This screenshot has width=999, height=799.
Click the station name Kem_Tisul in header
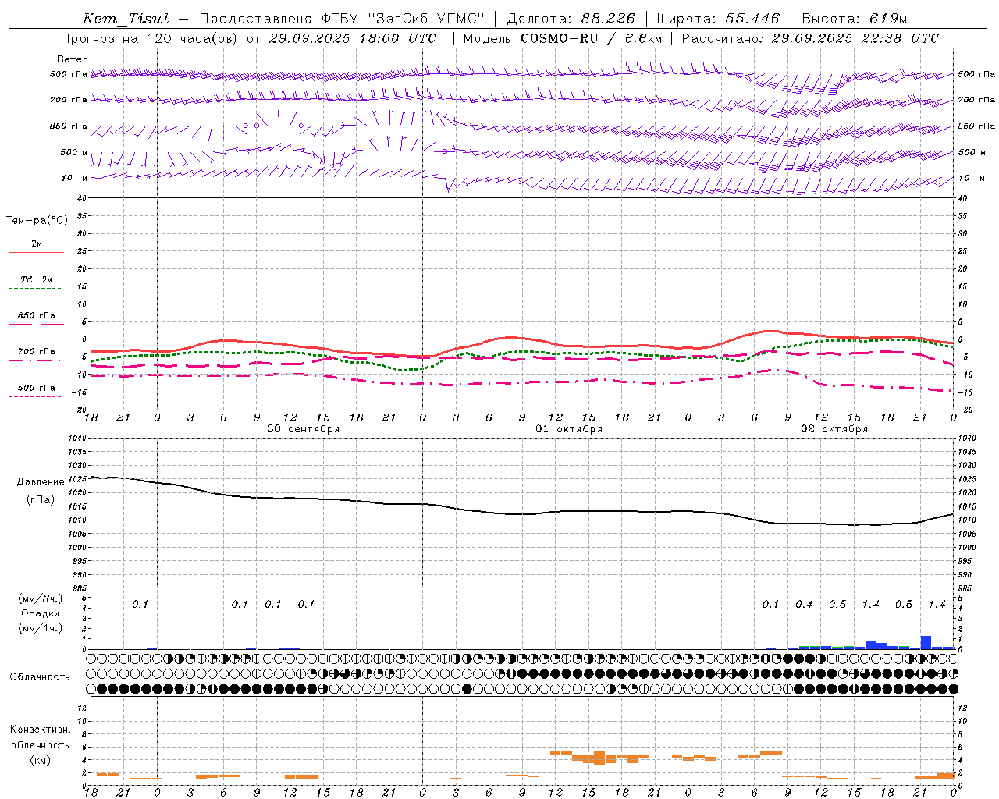pyautogui.click(x=125, y=19)
